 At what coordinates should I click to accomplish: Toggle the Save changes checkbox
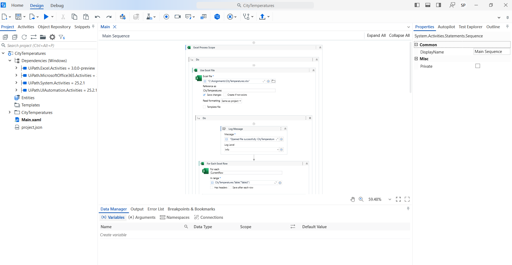(x=204, y=95)
